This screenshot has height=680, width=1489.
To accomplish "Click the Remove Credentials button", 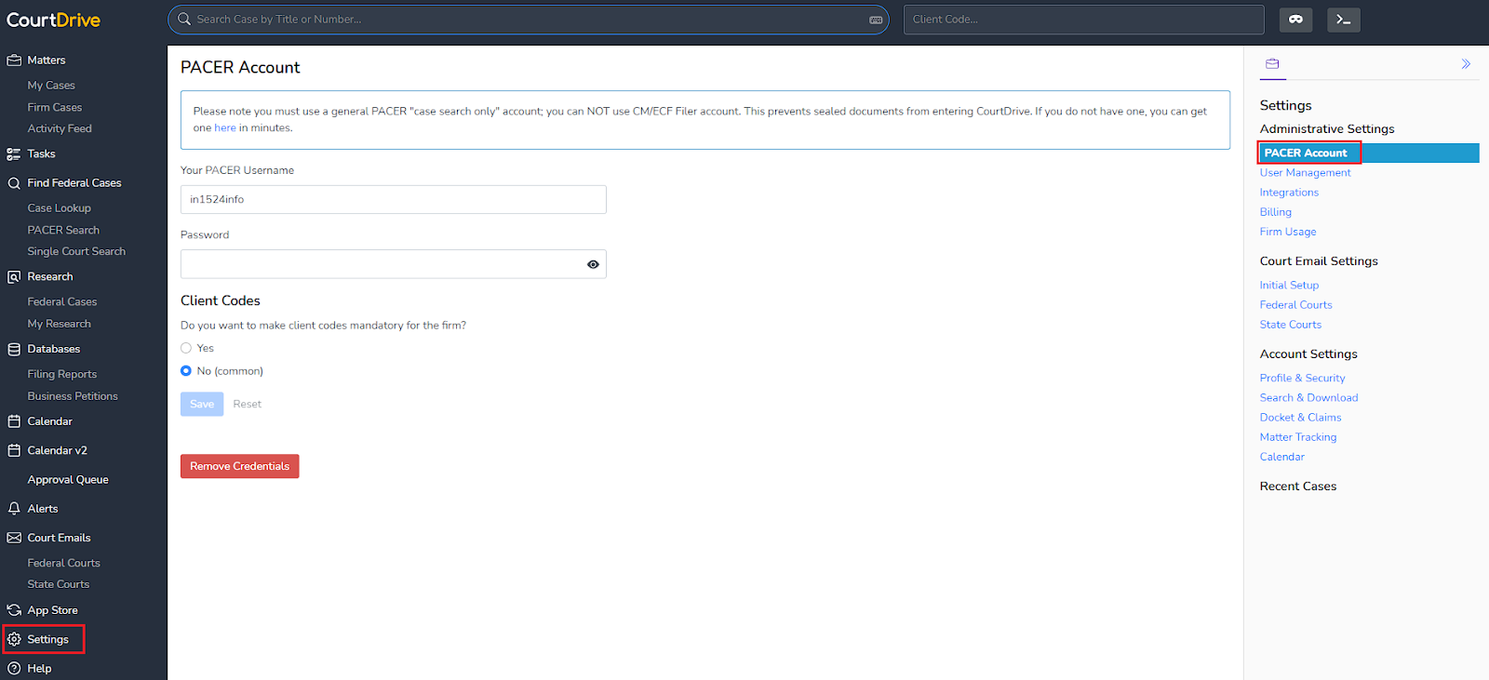I will click(240, 466).
